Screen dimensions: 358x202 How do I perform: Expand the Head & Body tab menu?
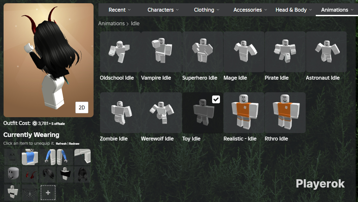click(x=294, y=10)
